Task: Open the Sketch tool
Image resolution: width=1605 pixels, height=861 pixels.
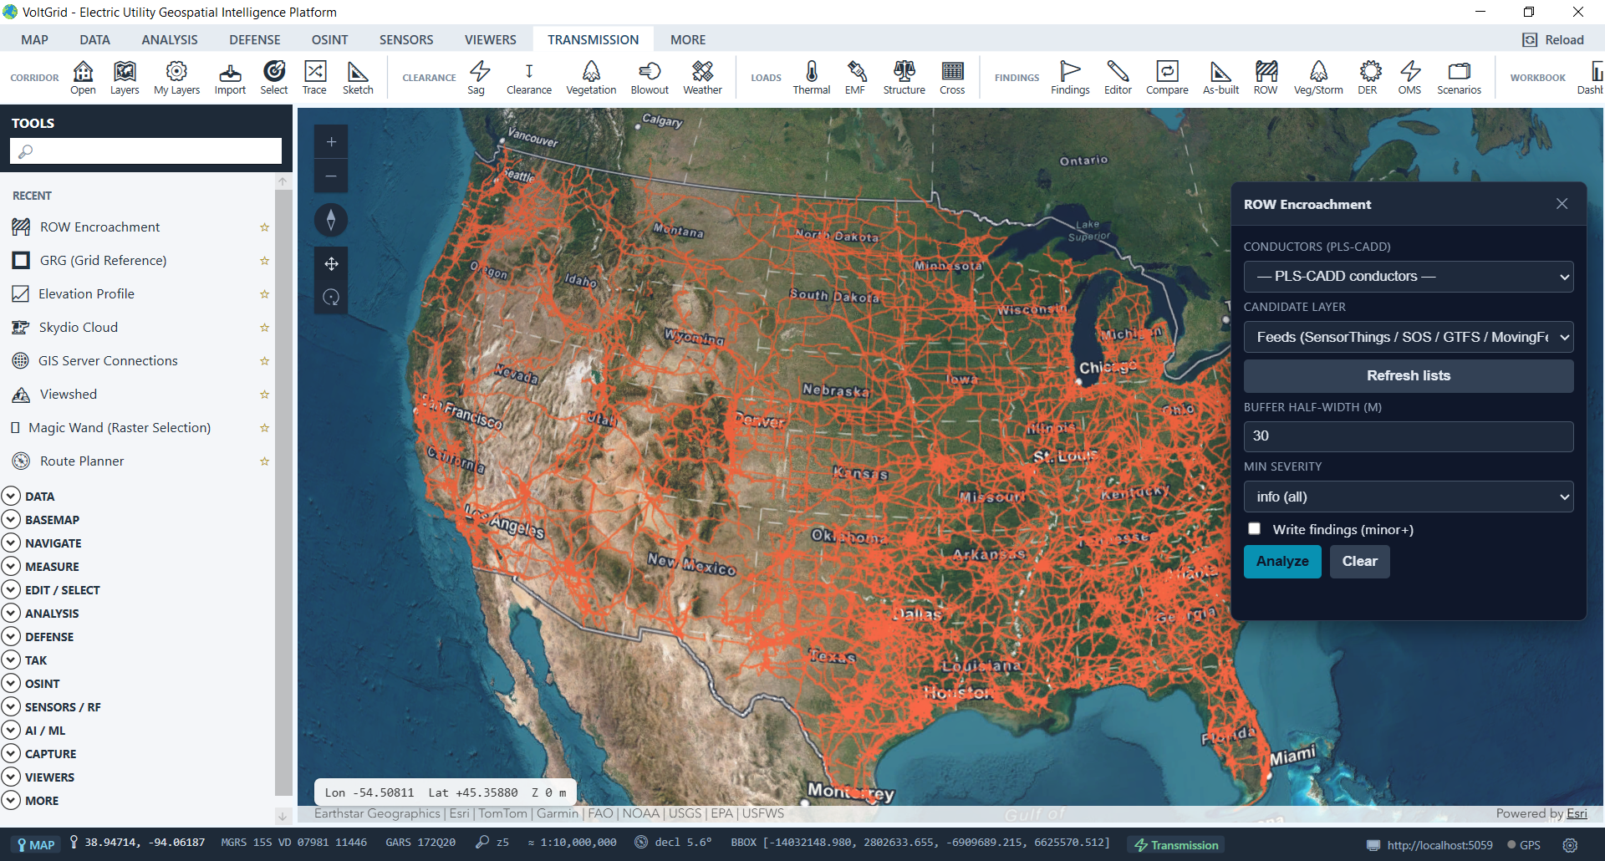Action: point(358,78)
